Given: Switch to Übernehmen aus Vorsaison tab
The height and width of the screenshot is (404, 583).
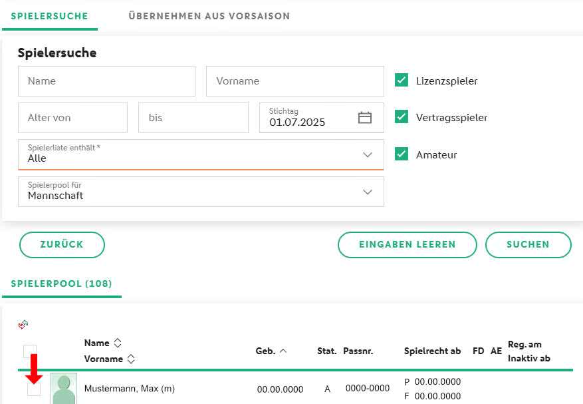Looking at the screenshot, I should 209,16.
